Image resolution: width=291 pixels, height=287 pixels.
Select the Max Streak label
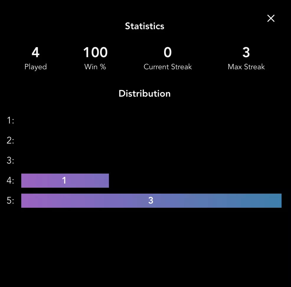[246, 67]
